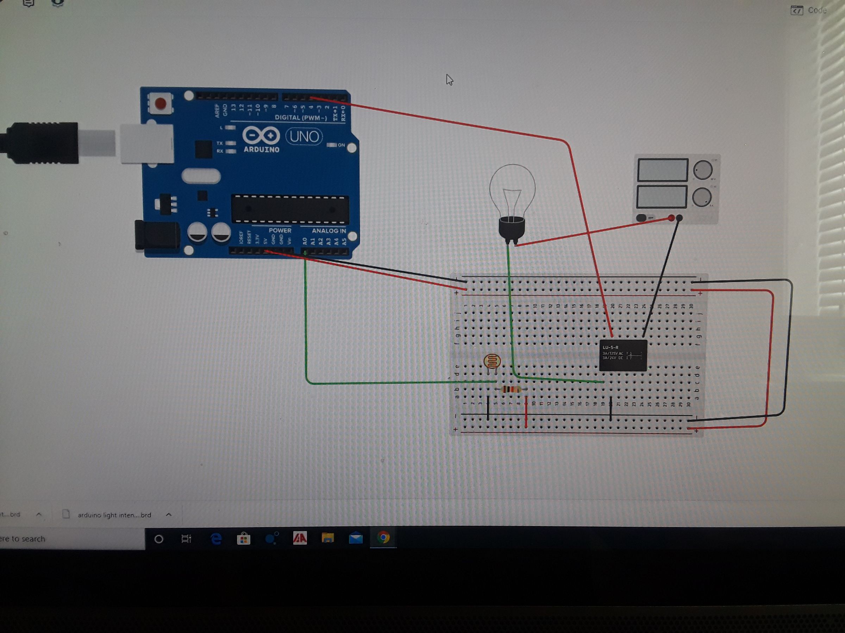This screenshot has width=845, height=633.
Task: Open File Explorer from the taskbar
Action: tap(328, 538)
